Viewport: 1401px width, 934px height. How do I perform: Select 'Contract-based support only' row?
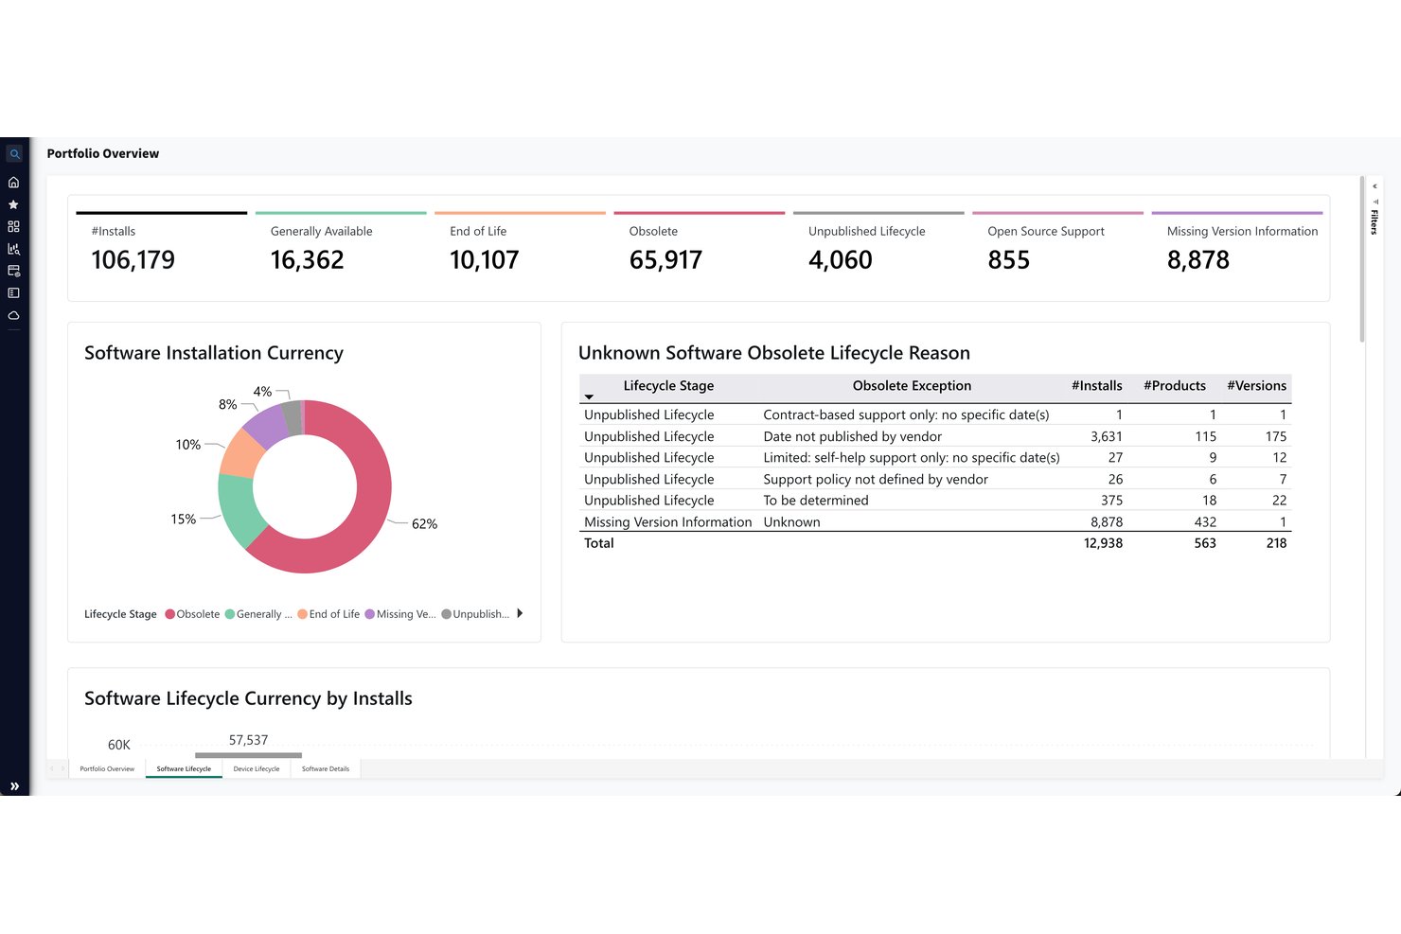(x=935, y=414)
